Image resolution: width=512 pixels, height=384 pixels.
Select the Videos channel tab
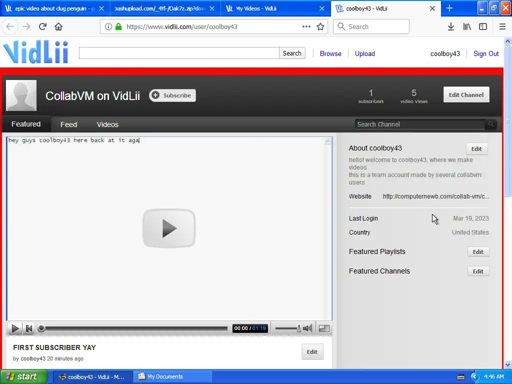click(107, 124)
